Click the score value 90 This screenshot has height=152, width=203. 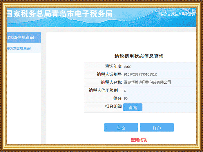pyautogui.click(x=126, y=98)
